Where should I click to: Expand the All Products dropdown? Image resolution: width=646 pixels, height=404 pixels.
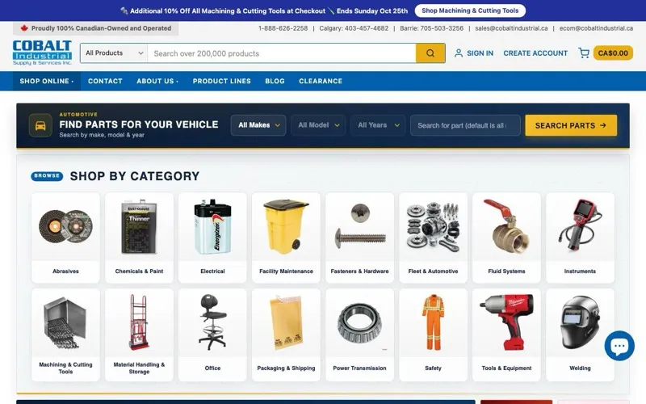point(114,53)
